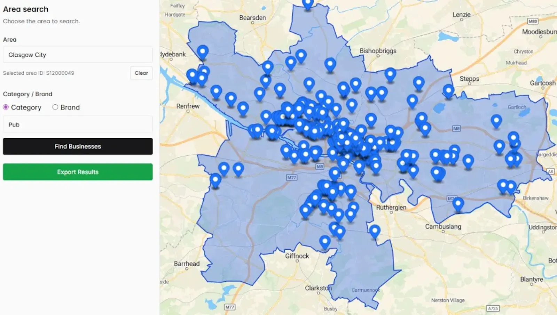The image size is (557, 315).
Task: Click the category field containing Pub
Action: pos(78,124)
